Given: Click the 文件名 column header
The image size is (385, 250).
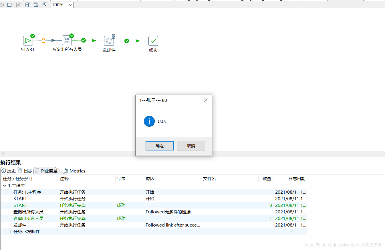Looking at the screenshot, I should (x=230, y=178).
